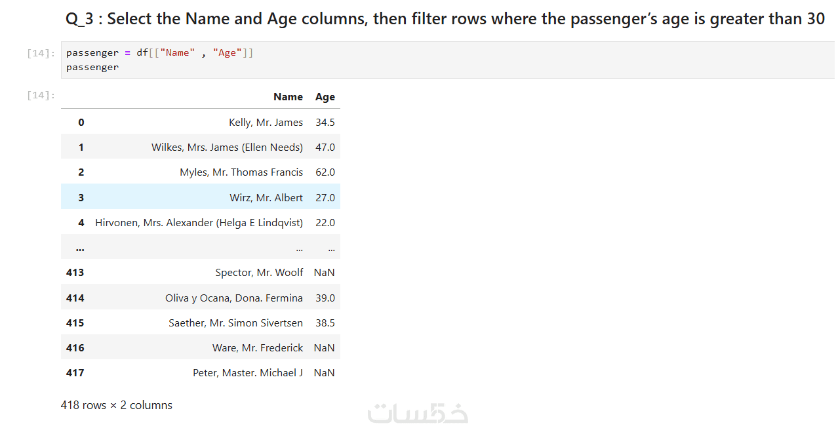Select row index 0 in the table
The height and width of the screenshot is (432, 836).
(81, 123)
